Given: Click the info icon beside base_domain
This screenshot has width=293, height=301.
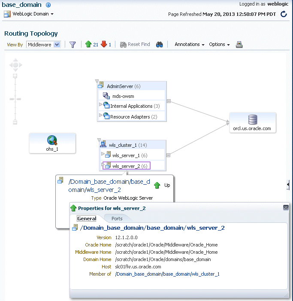Looking at the screenshot, I should 48,5.
